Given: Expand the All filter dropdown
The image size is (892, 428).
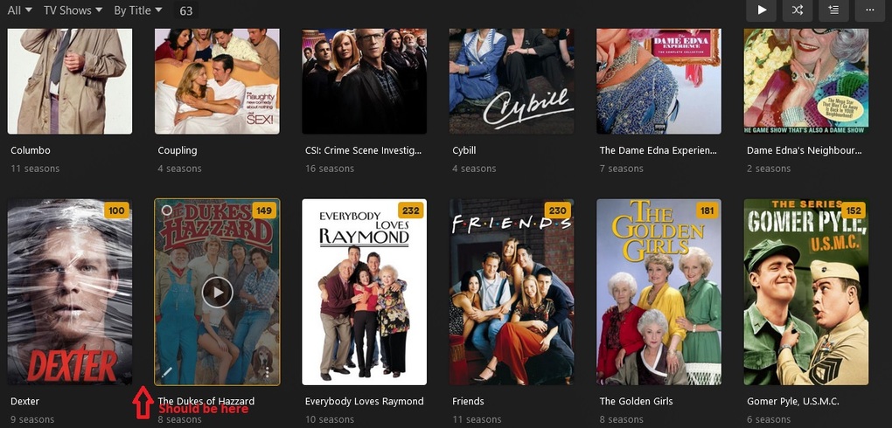Looking at the screenshot, I should tap(19, 10).
